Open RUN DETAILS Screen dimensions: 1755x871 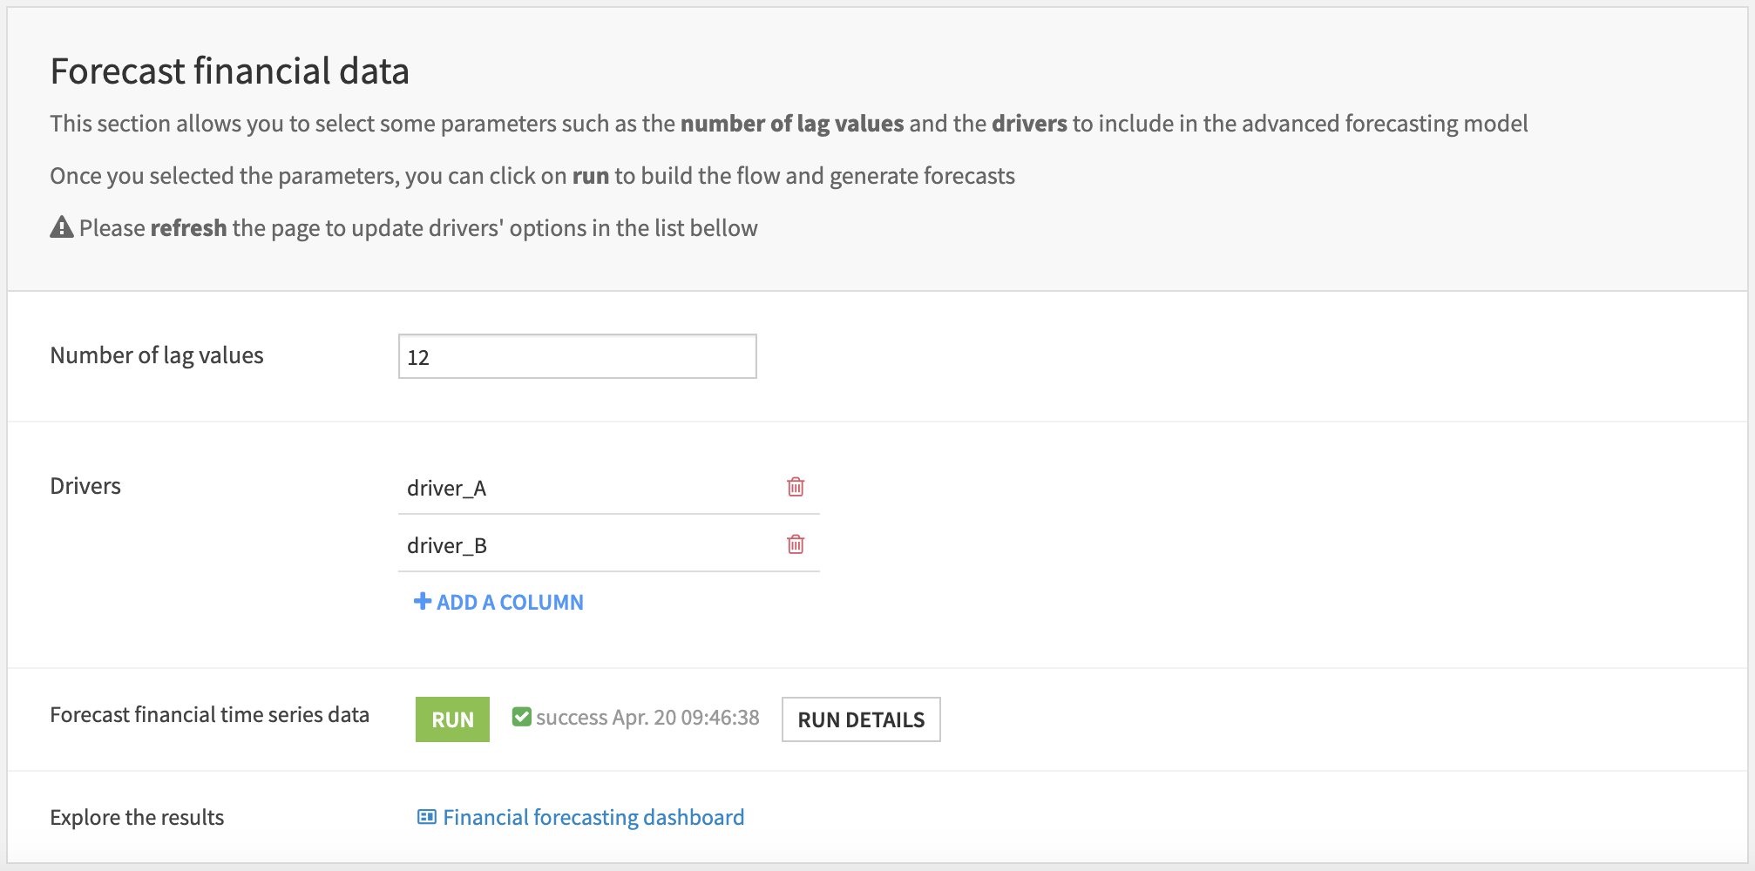pos(861,719)
